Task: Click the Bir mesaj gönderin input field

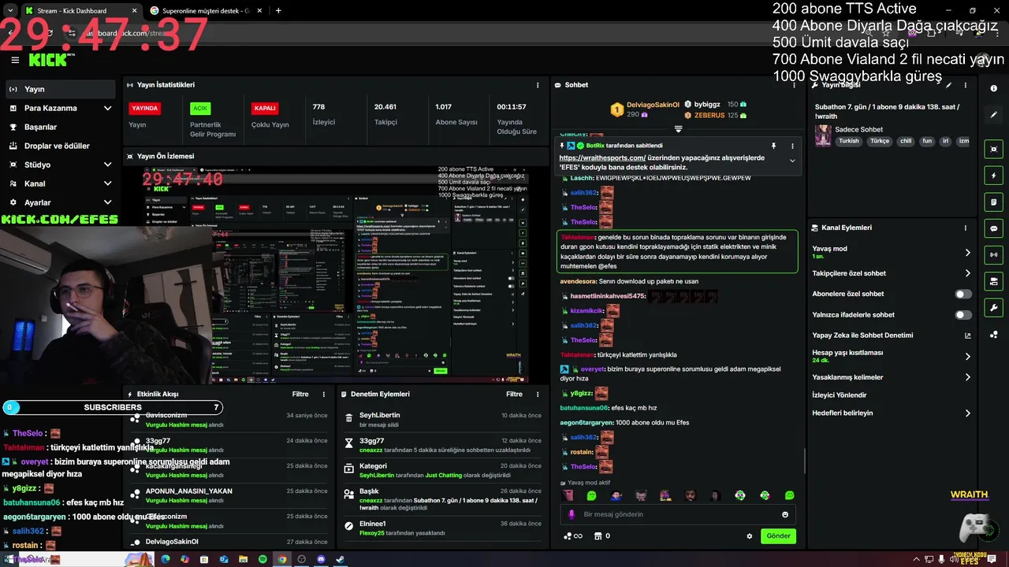Action: [x=678, y=514]
